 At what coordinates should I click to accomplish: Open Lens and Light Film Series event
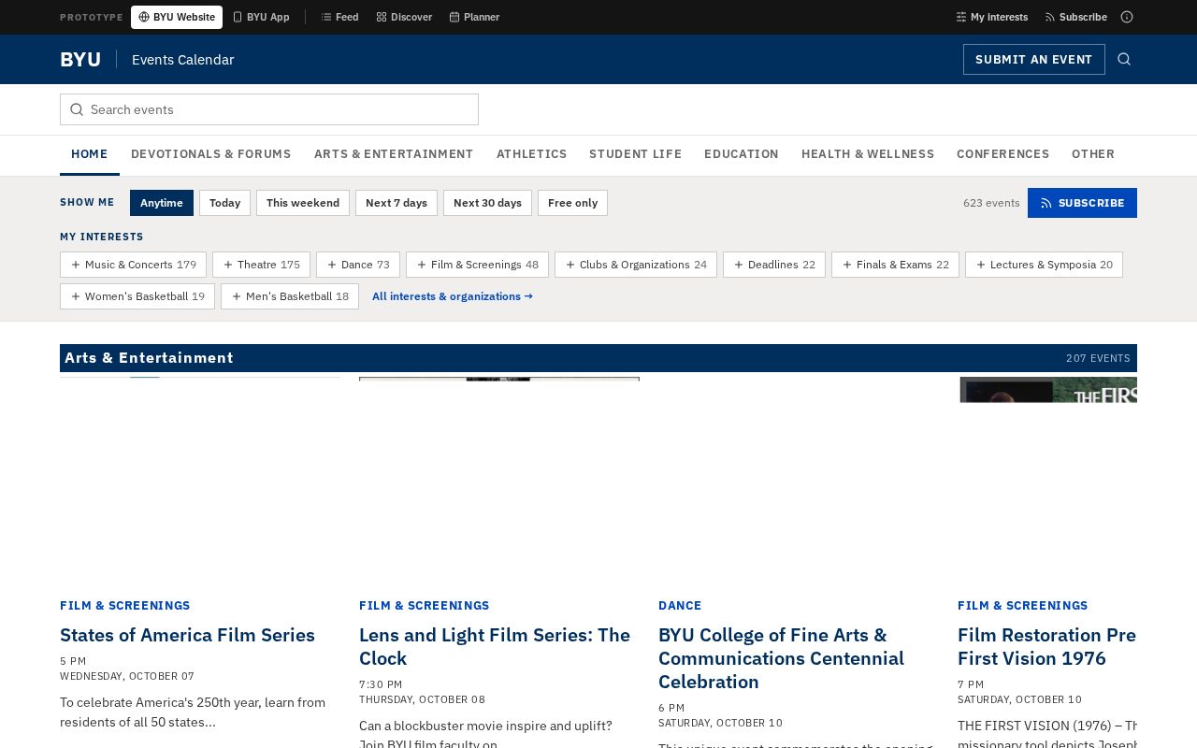(x=495, y=646)
